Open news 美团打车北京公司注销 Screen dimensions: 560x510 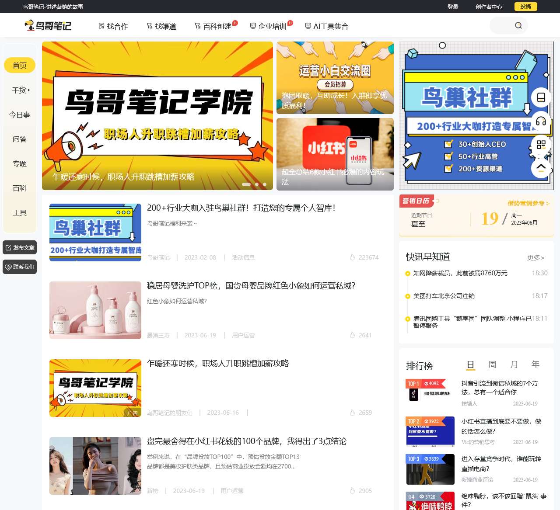pyautogui.click(x=444, y=296)
